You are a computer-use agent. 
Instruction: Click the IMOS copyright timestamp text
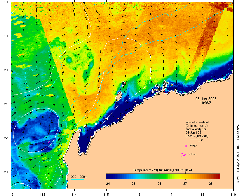pyautogui.click(x=238, y=154)
